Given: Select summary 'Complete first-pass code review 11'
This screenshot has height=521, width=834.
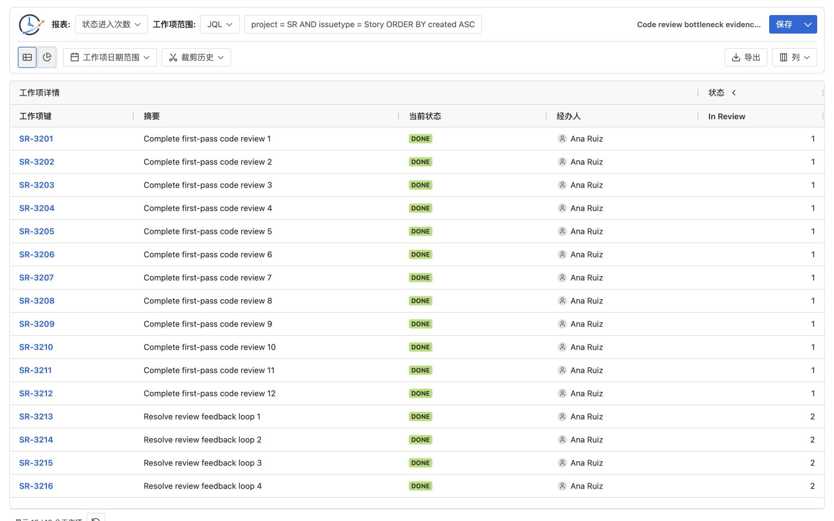Looking at the screenshot, I should pos(209,370).
